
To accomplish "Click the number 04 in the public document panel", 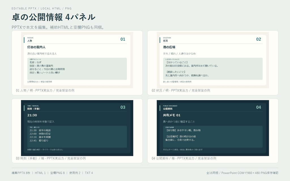I will pos(259,107).
